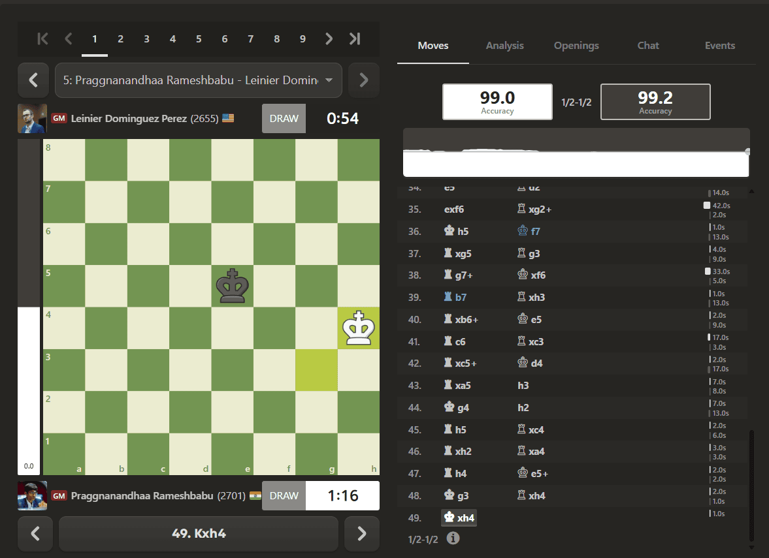Switch to the Analysis tab
769x558 pixels.
[x=504, y=46]
